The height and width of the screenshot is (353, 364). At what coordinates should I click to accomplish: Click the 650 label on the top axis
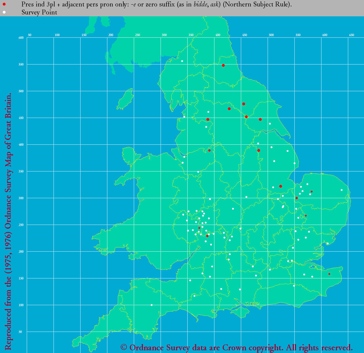point(351,35)
